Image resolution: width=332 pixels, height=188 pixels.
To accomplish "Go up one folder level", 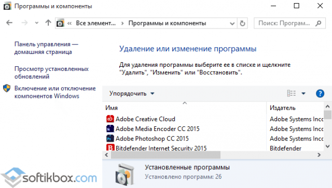I will click(x=48, y=23).
